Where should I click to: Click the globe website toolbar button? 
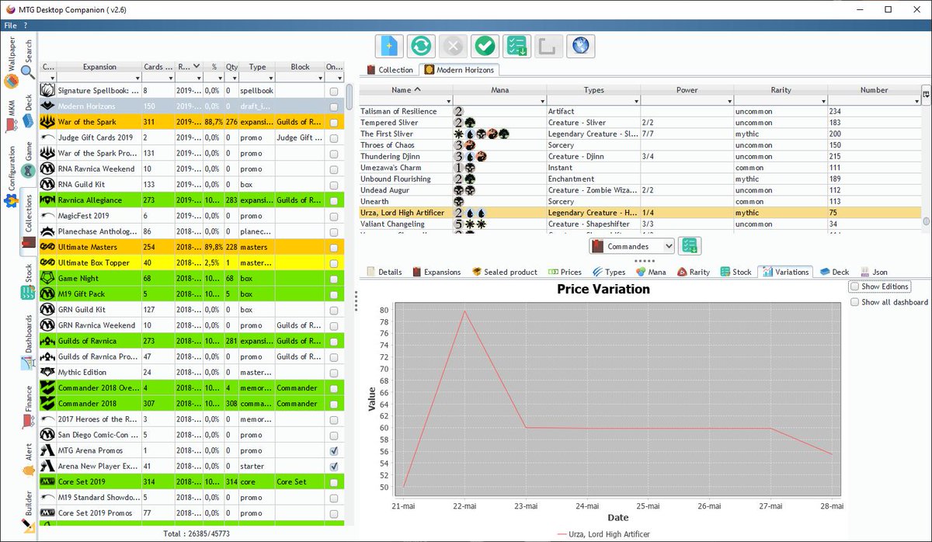580,47
